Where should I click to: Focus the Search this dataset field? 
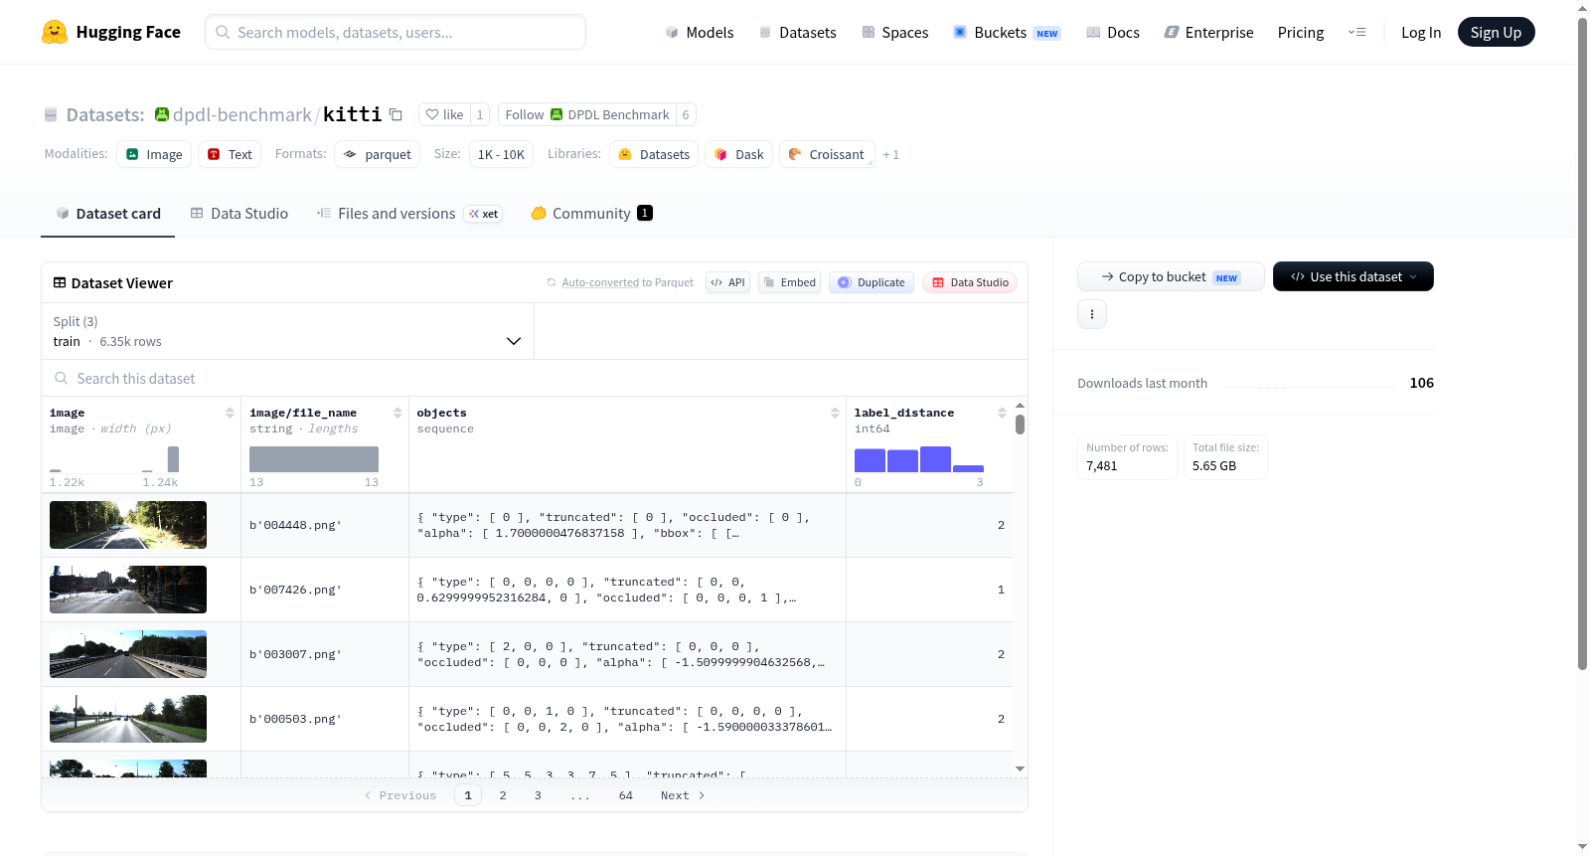coord(535,378)
